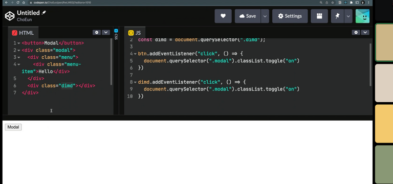Click the browser zoom magnifier icon

(321, 3)
